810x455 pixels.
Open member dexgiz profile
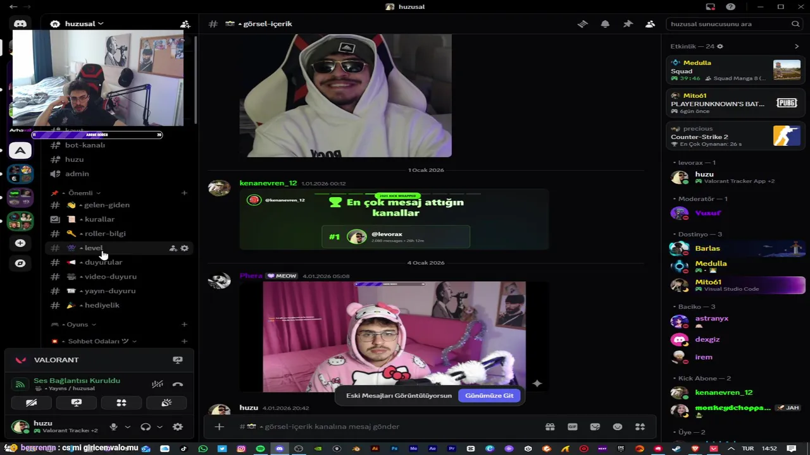pos(737,339)
